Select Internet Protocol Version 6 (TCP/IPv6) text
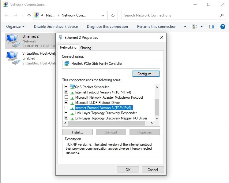Screen dimensions: 229x183 pyautogui.click(x=103, y=108)
